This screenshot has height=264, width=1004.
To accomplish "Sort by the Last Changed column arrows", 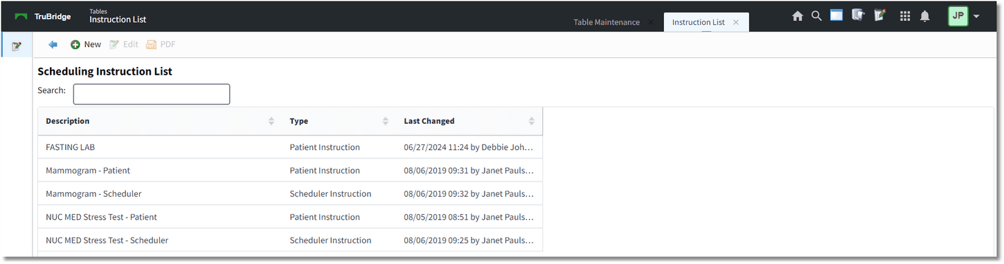I will tap(532, 121).
